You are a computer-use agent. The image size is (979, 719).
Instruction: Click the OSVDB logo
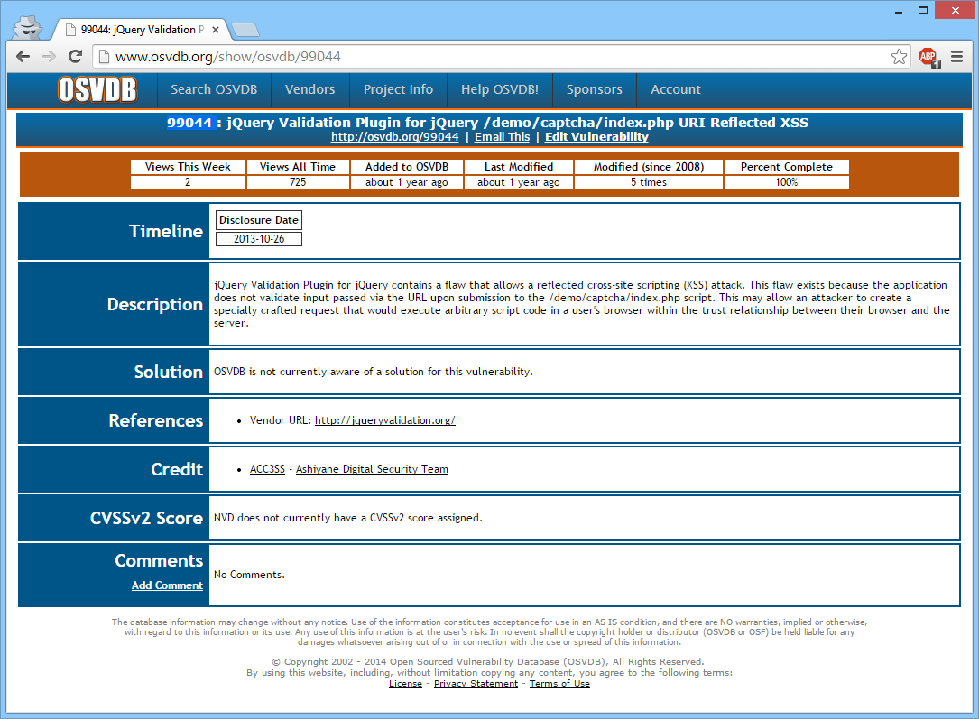(97, 90)
